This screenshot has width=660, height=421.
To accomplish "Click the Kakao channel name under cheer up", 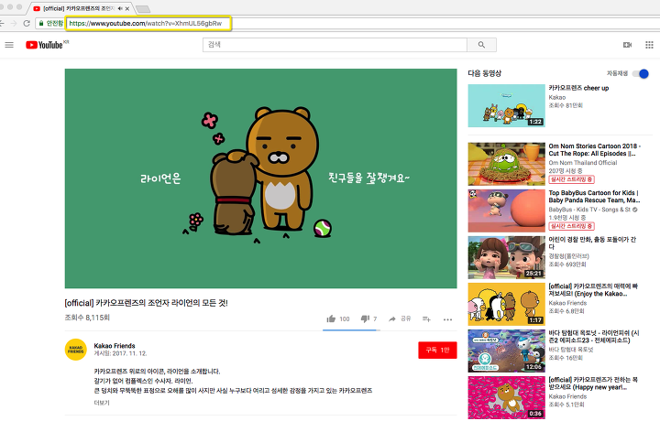I will click(557, 97).
